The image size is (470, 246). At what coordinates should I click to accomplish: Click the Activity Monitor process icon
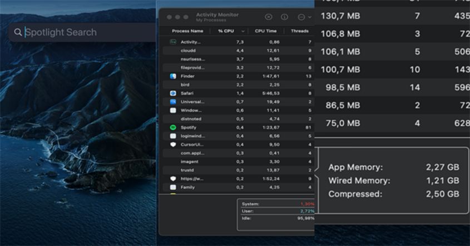(173, 42)
